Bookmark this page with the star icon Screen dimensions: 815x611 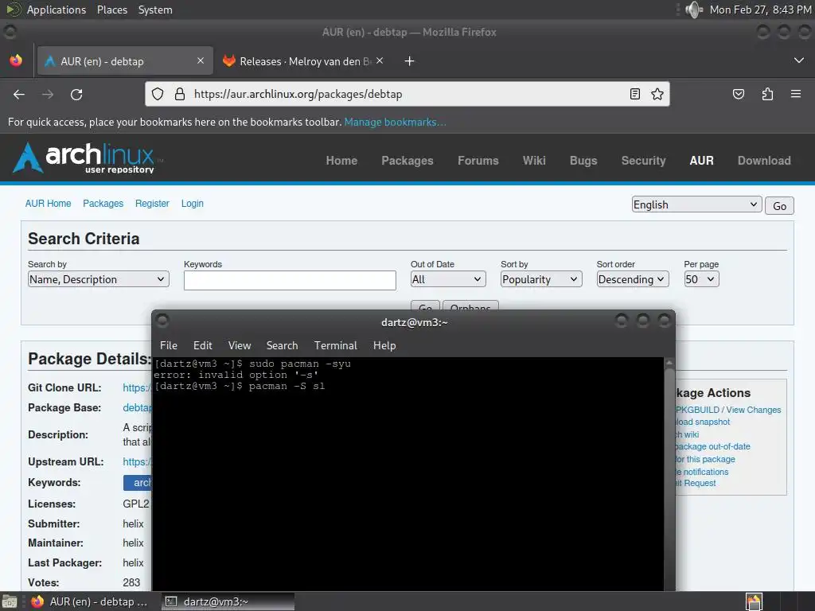[657, 94]
